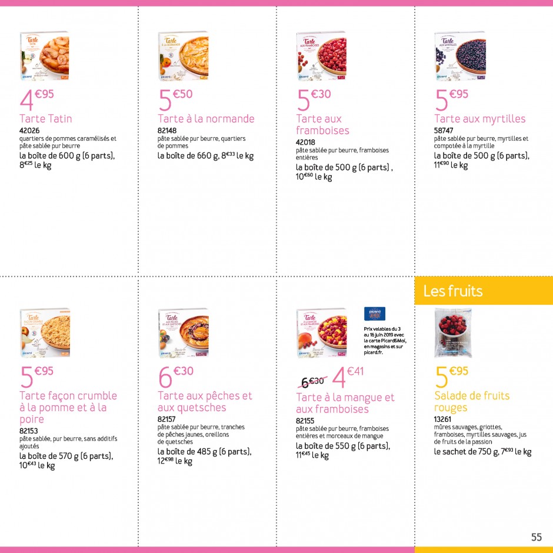Click the Tarte Tatin title link
Image resolution: width=553 pixels, height=553 pixels.
[45, 119]
